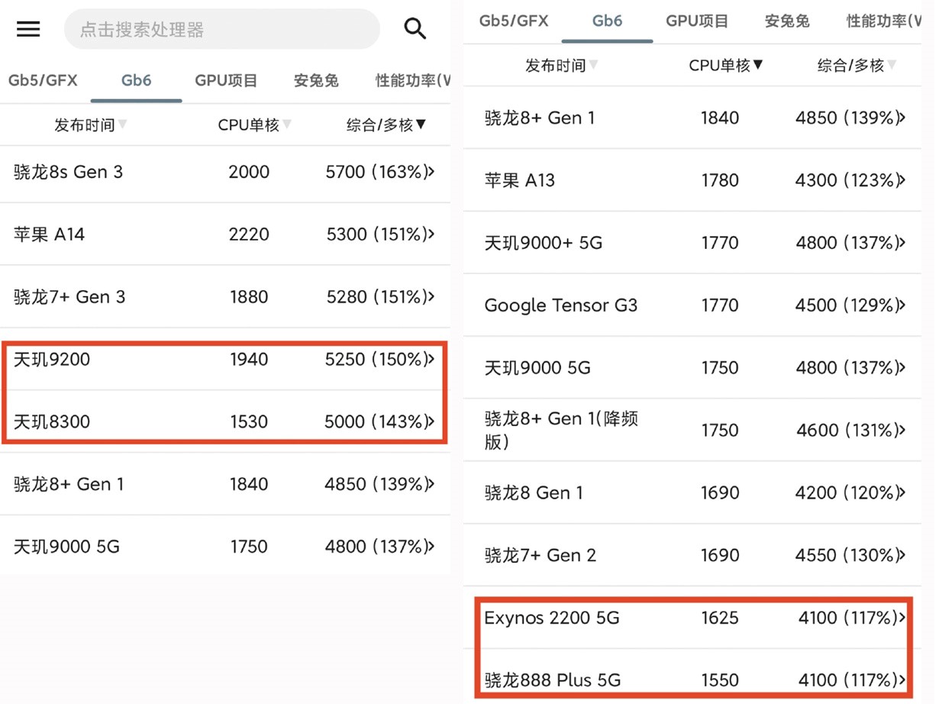Screen dimensions: 942x704
Task: Select the 天玑9200 processor name
Action: coord(52,359)
